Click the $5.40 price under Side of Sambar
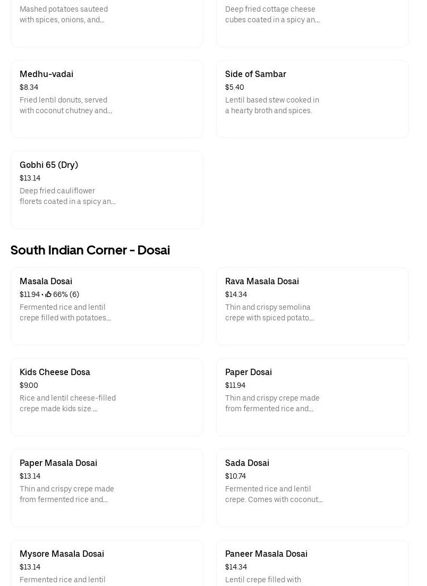427x586 pixels. coord(235,87)
